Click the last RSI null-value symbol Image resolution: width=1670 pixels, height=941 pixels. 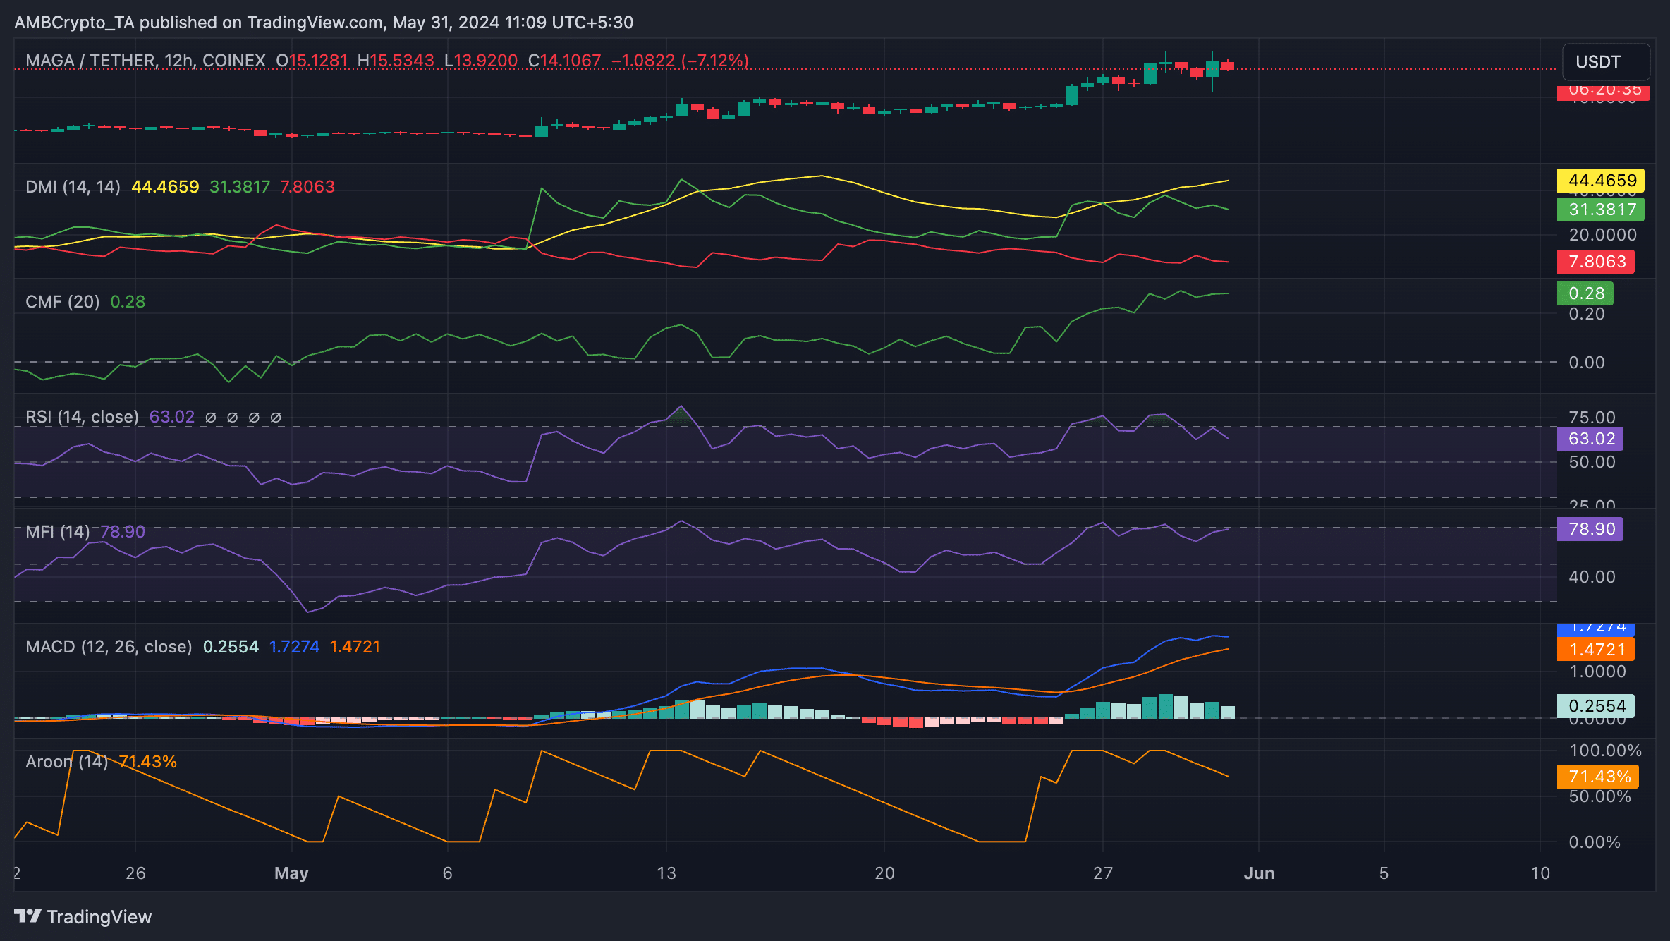(276, 418)
